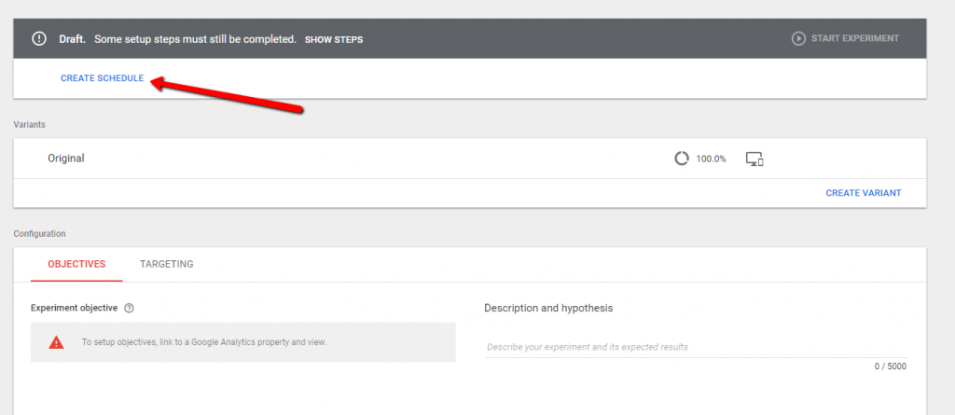Click the Configuration section heading

[x=39, y=233]
